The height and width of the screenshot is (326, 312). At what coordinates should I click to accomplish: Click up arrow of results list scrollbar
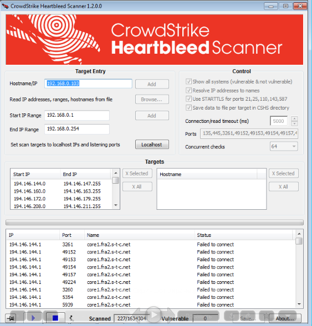click(x=299, y=234)
